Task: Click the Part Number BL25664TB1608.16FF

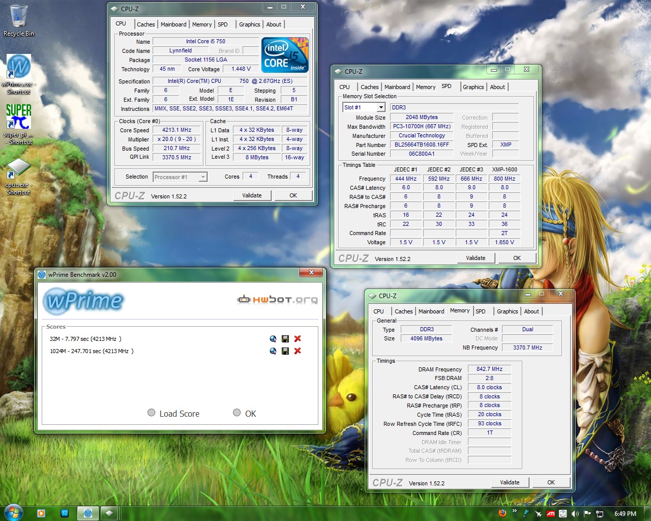Action: (x=422, y=145)
